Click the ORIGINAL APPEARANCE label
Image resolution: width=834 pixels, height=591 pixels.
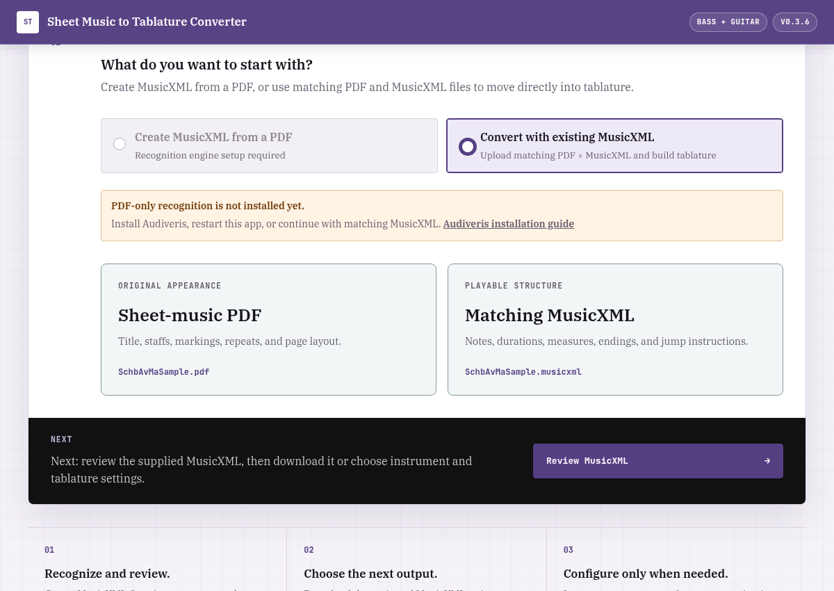pyautogui.click(x=170, y=286)
